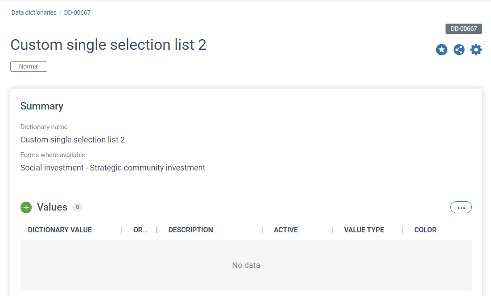Screen dimensions: 491x296
Task: Sort by Description column header
Action: coord(190,230)
